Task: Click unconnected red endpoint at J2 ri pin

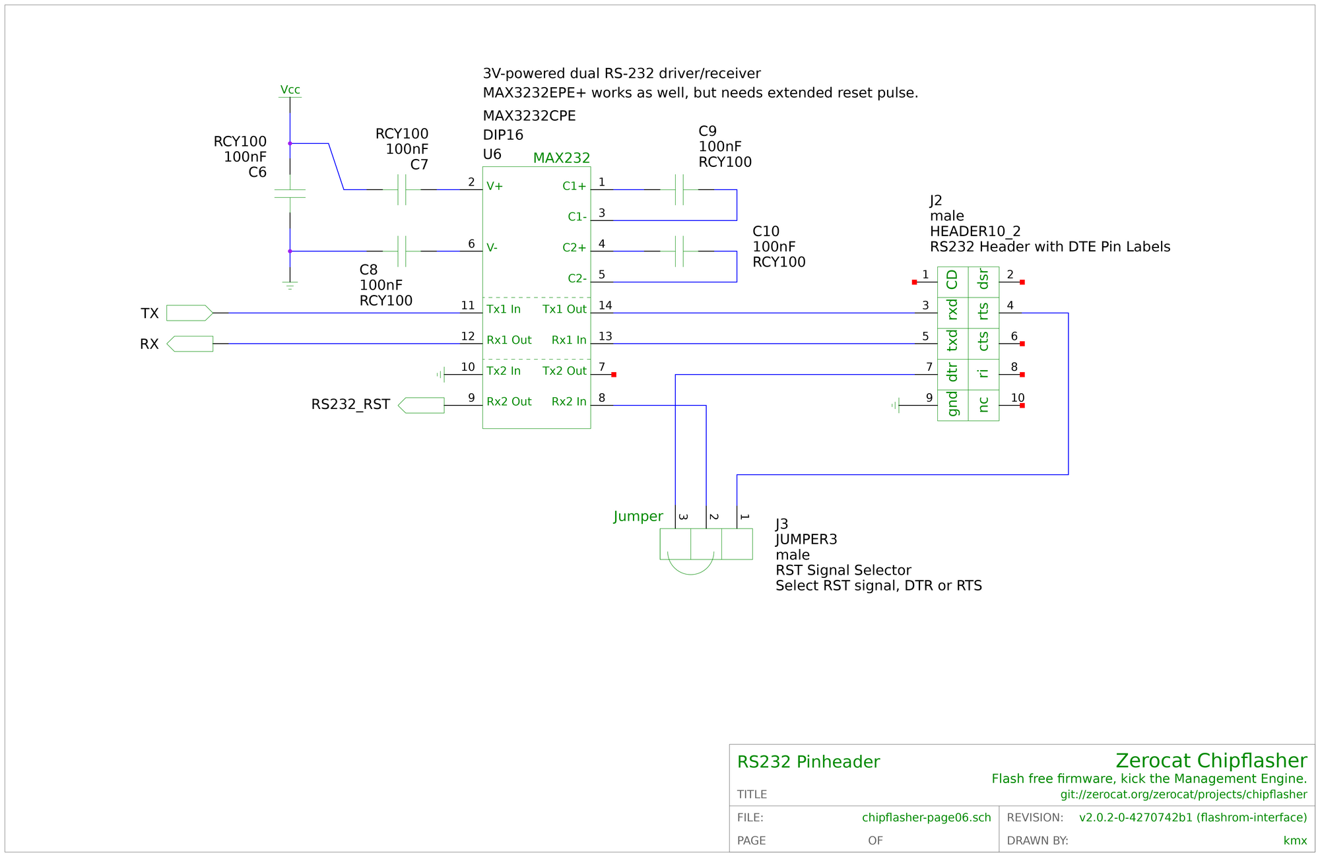Action: (1022, 375)
